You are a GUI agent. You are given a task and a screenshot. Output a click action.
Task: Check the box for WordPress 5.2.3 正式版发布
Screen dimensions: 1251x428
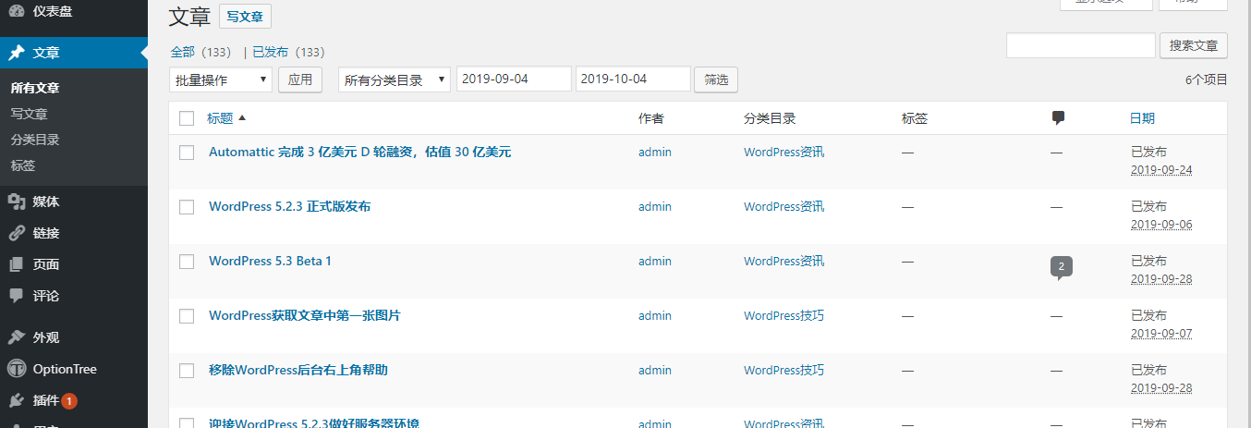(x=187, y=207)
